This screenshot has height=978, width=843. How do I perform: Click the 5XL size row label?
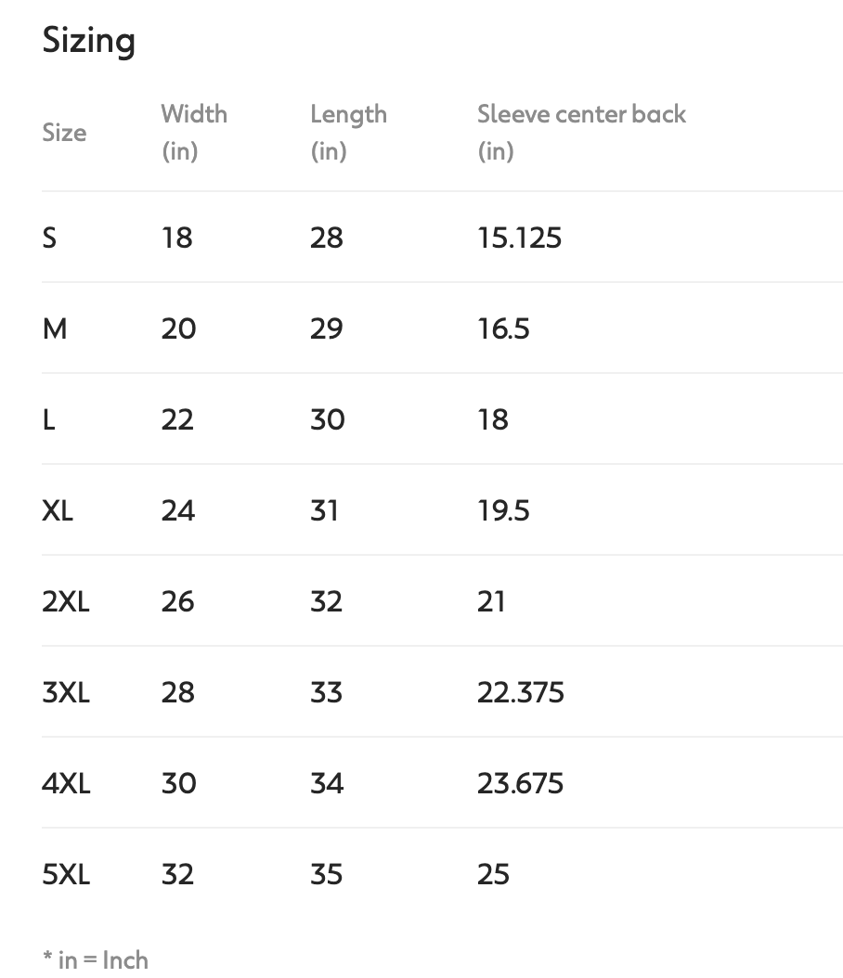click(x=66, y=874)
